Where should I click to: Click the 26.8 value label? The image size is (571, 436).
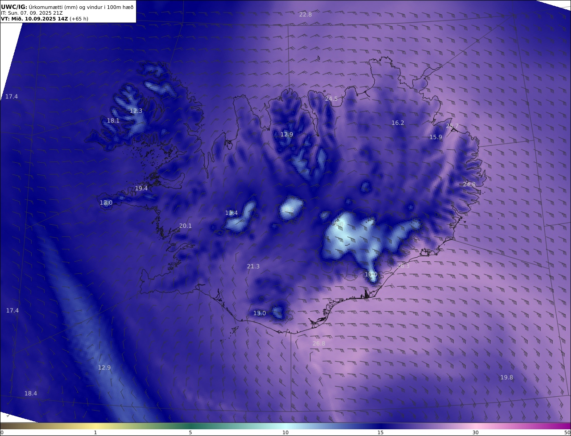tap(319, 344)
